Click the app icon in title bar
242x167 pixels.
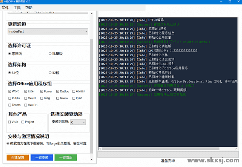point(2,2)
